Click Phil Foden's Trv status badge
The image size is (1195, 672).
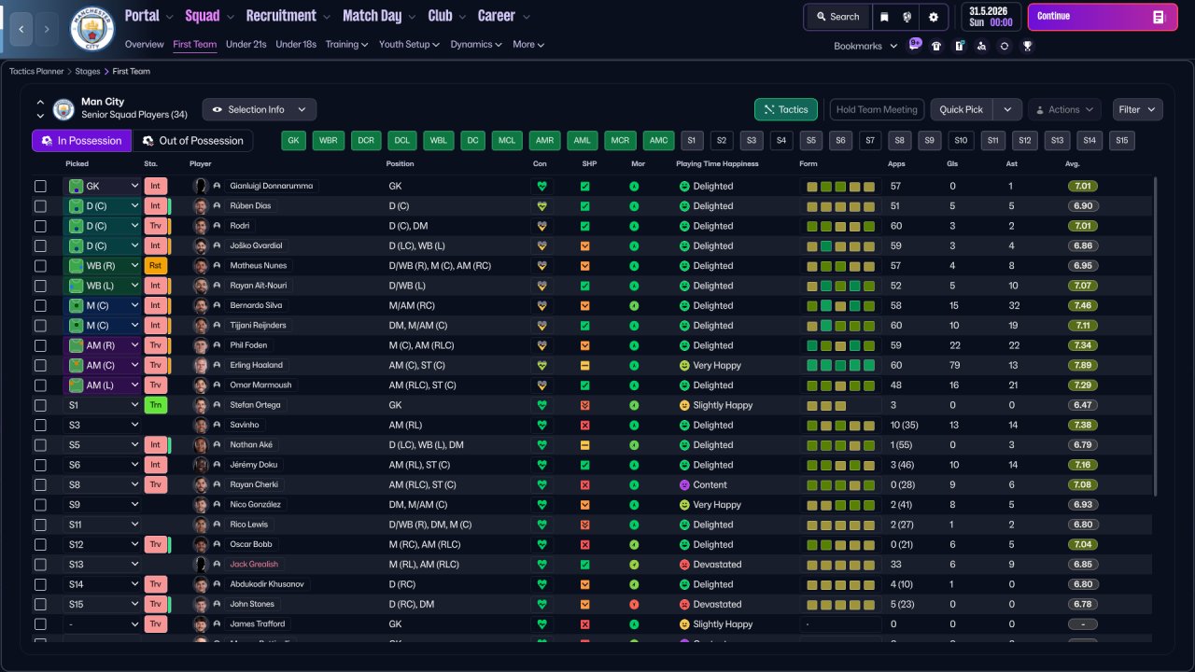pos(155,345)
